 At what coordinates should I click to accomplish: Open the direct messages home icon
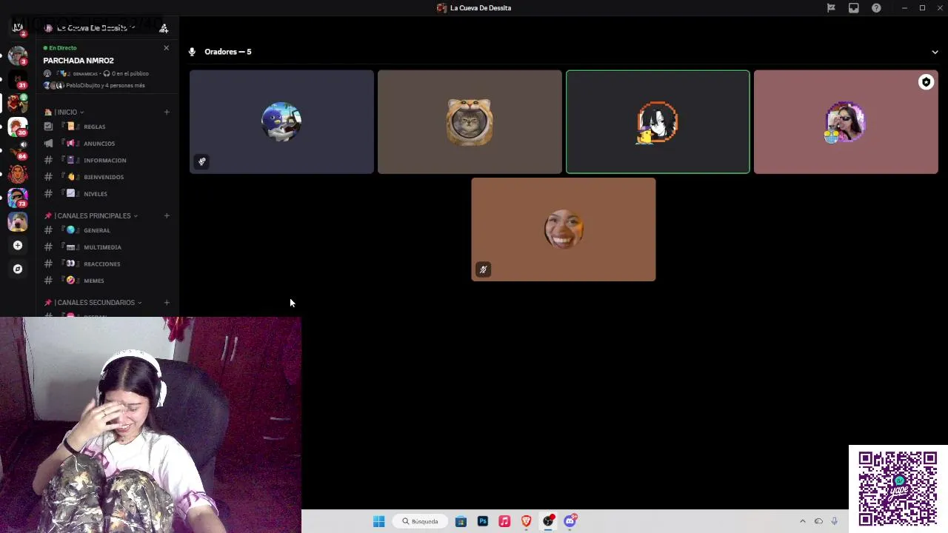tap(18, 28)
